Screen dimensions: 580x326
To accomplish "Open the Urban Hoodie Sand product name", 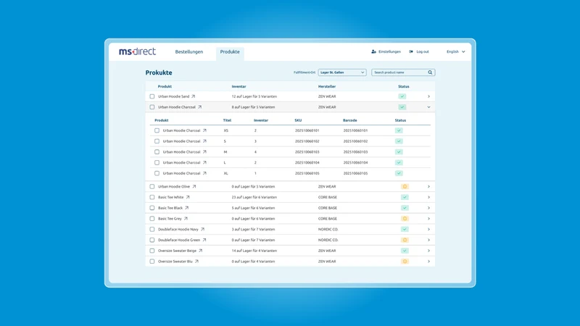I will pyautogui.click(x=173, y=96).
